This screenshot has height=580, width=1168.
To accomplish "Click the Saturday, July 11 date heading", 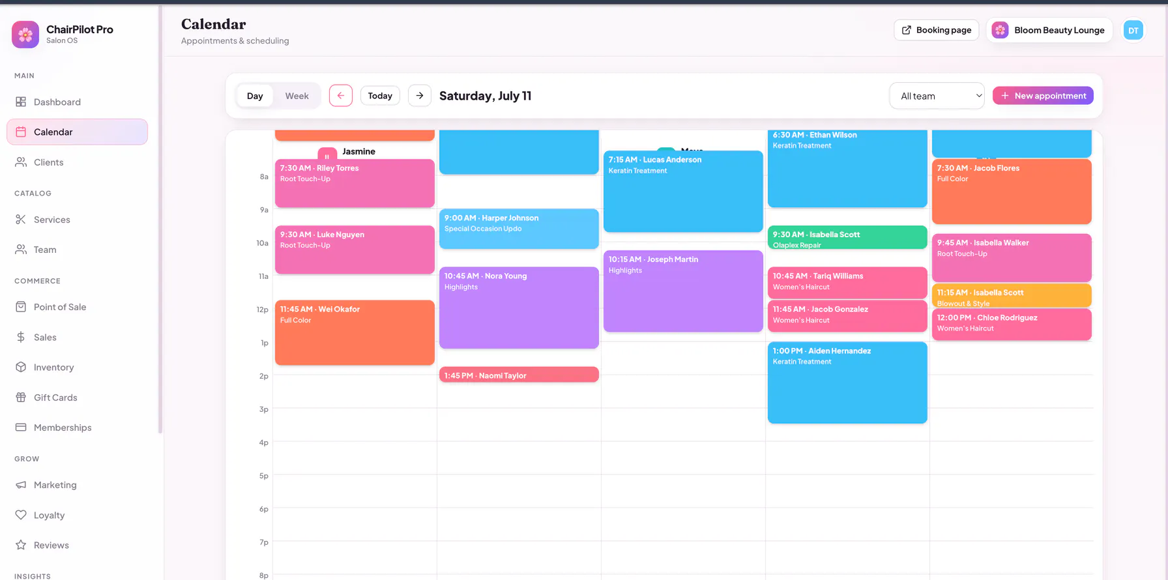I will click(x=486, y=96).
